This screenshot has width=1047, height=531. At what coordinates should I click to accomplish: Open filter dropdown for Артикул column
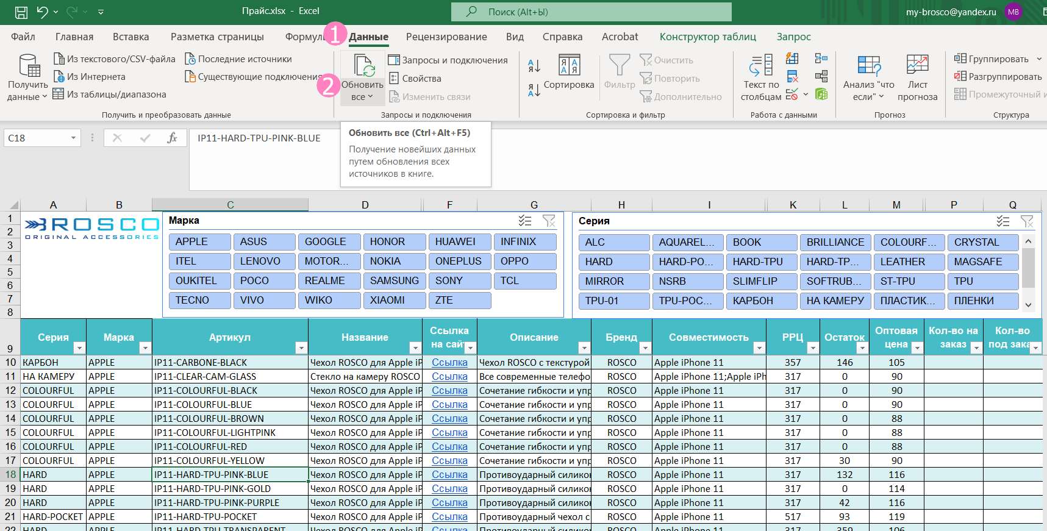point(301,347)
